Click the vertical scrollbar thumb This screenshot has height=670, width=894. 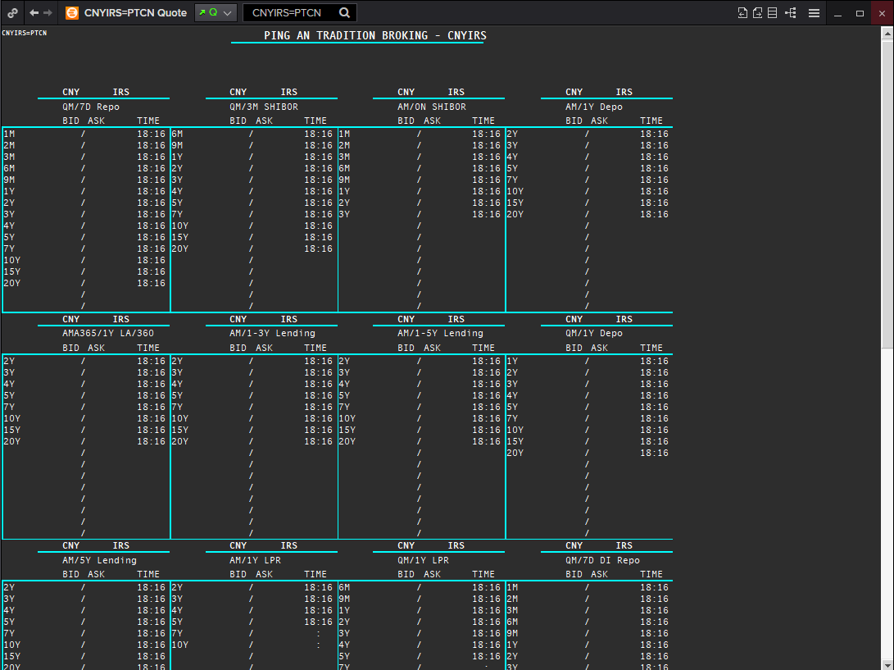tap(887, 194)
